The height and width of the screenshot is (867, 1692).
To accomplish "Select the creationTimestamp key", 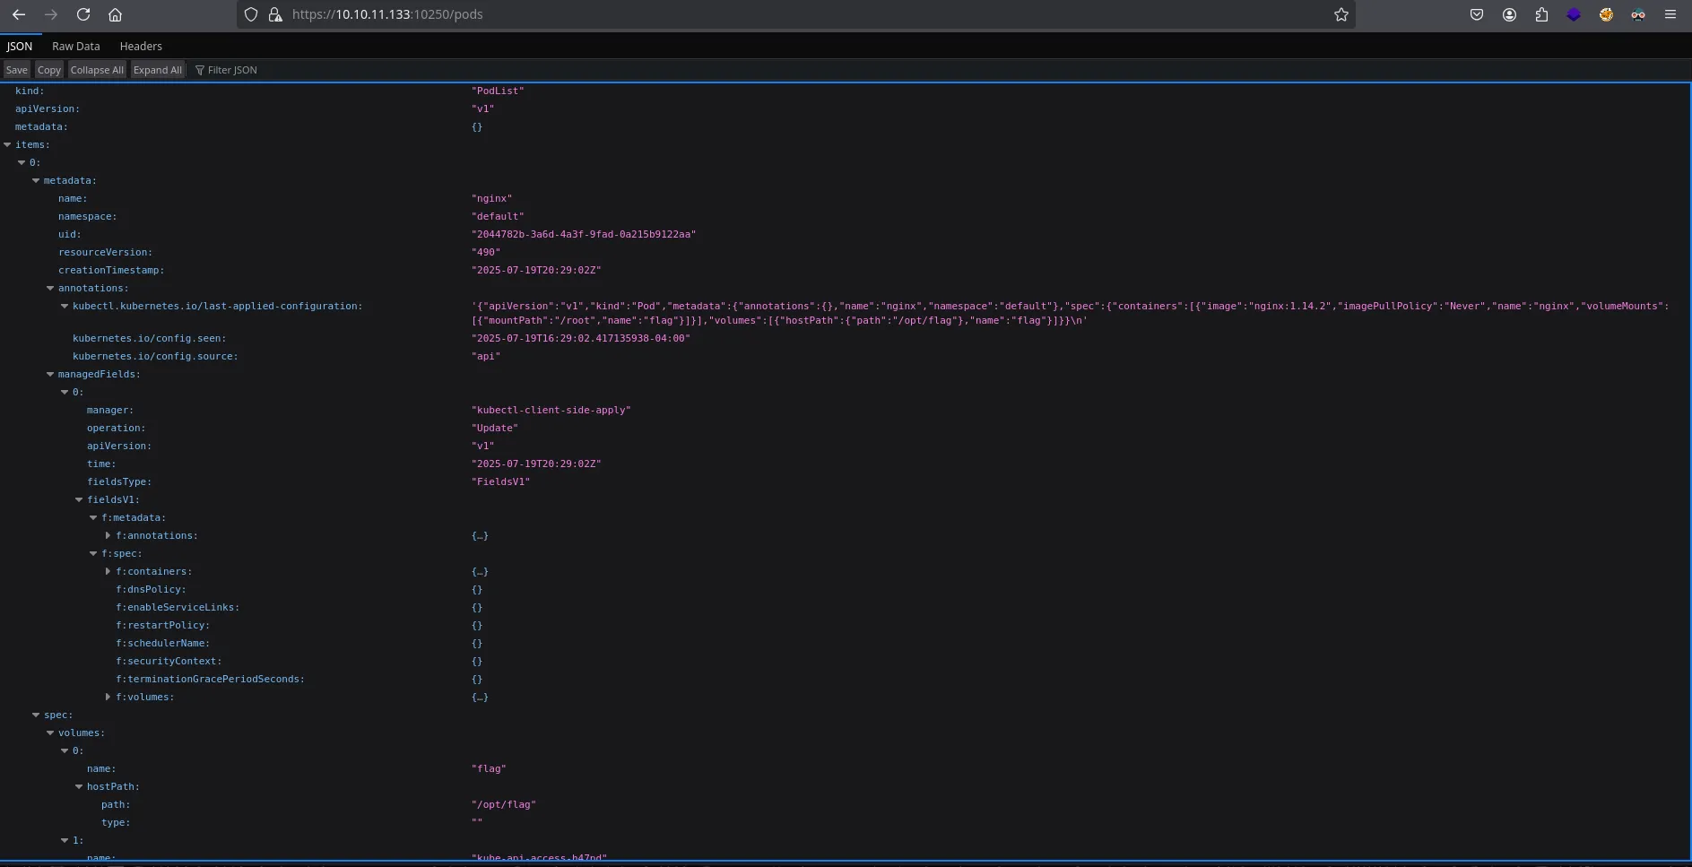I will coord(111,270).
